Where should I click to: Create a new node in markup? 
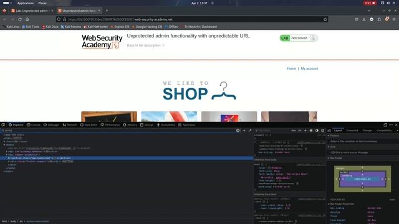click(x=244, y=130)
